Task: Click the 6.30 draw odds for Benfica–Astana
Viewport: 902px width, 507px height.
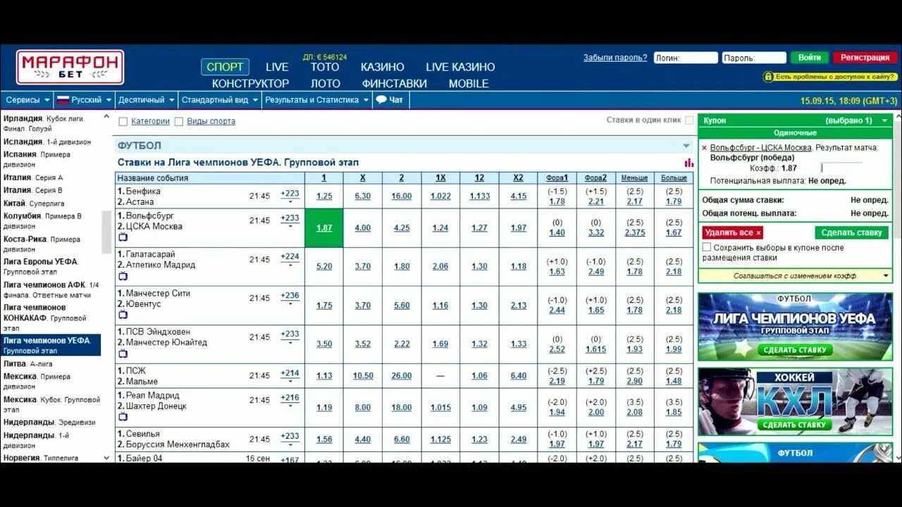Action: [363, 196]
